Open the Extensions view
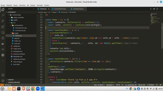This screenshot has height=91, width=163. (x=3, y=27)
